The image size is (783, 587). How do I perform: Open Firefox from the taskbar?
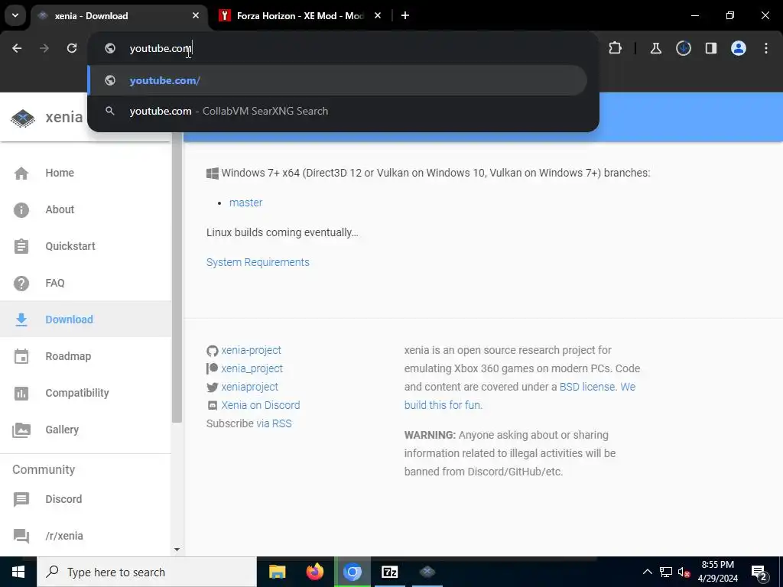point(314,572)
